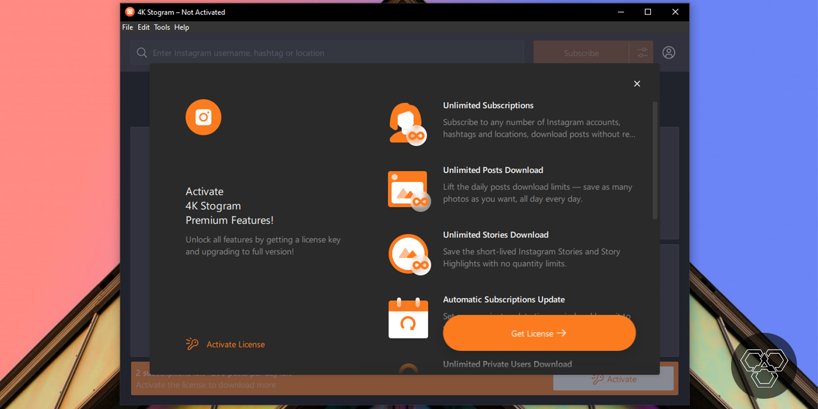Open the Help menu
Viewport: 818px width, 409px height.
coord(181,27)
